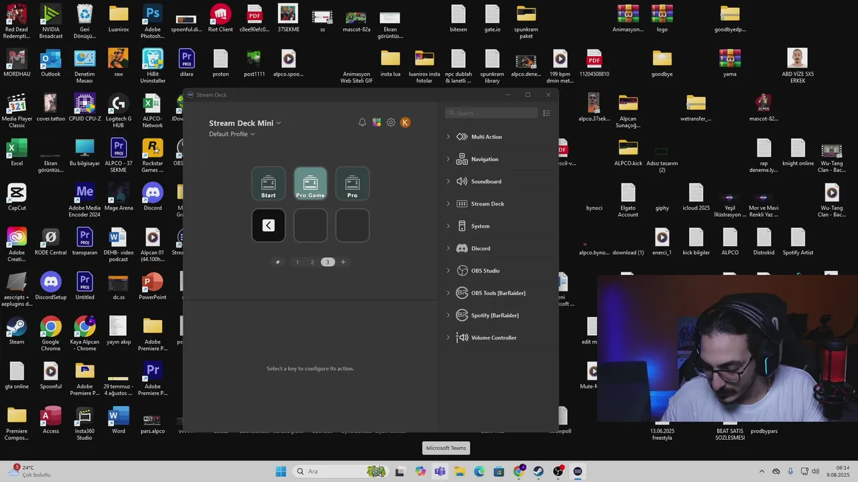Viewport: 858px width, 482px height.
Task: Select the Access desktop shortcut
Action: point(51,420)
